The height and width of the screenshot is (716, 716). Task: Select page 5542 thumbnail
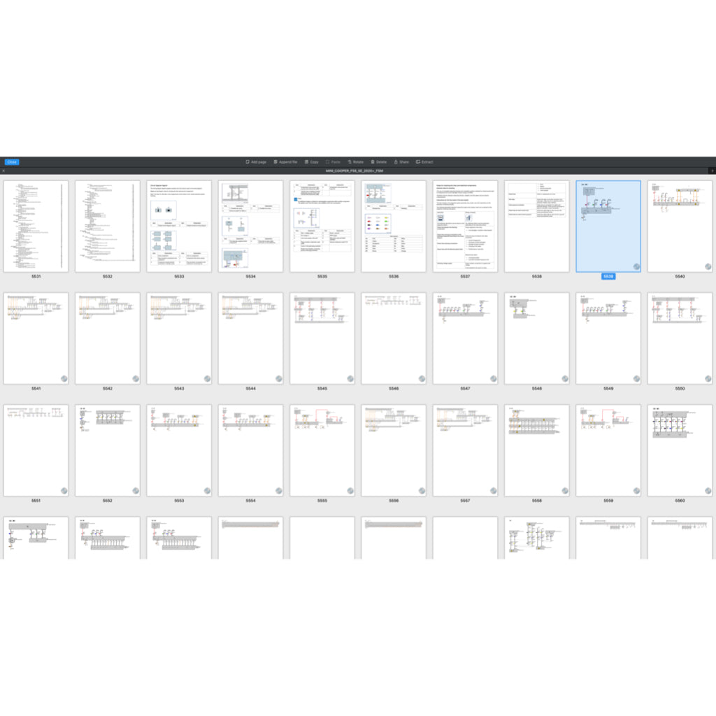[x=107, y=338]
